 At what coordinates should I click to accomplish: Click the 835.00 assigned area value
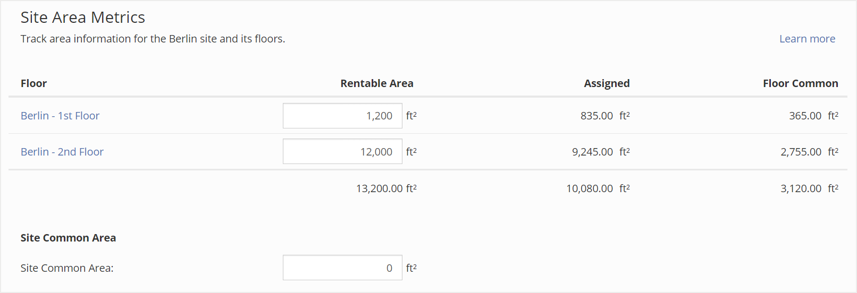tap(596, 116)
